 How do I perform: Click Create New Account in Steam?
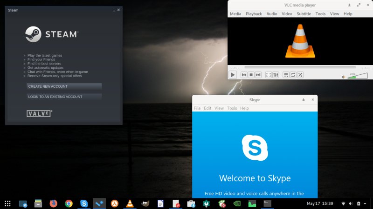coord(64,86)
